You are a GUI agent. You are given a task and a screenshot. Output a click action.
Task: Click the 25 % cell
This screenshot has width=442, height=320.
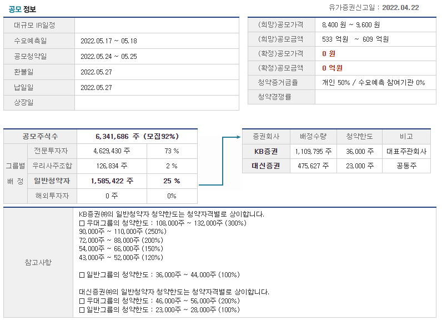pyautogui.click(x=172, y=181)
